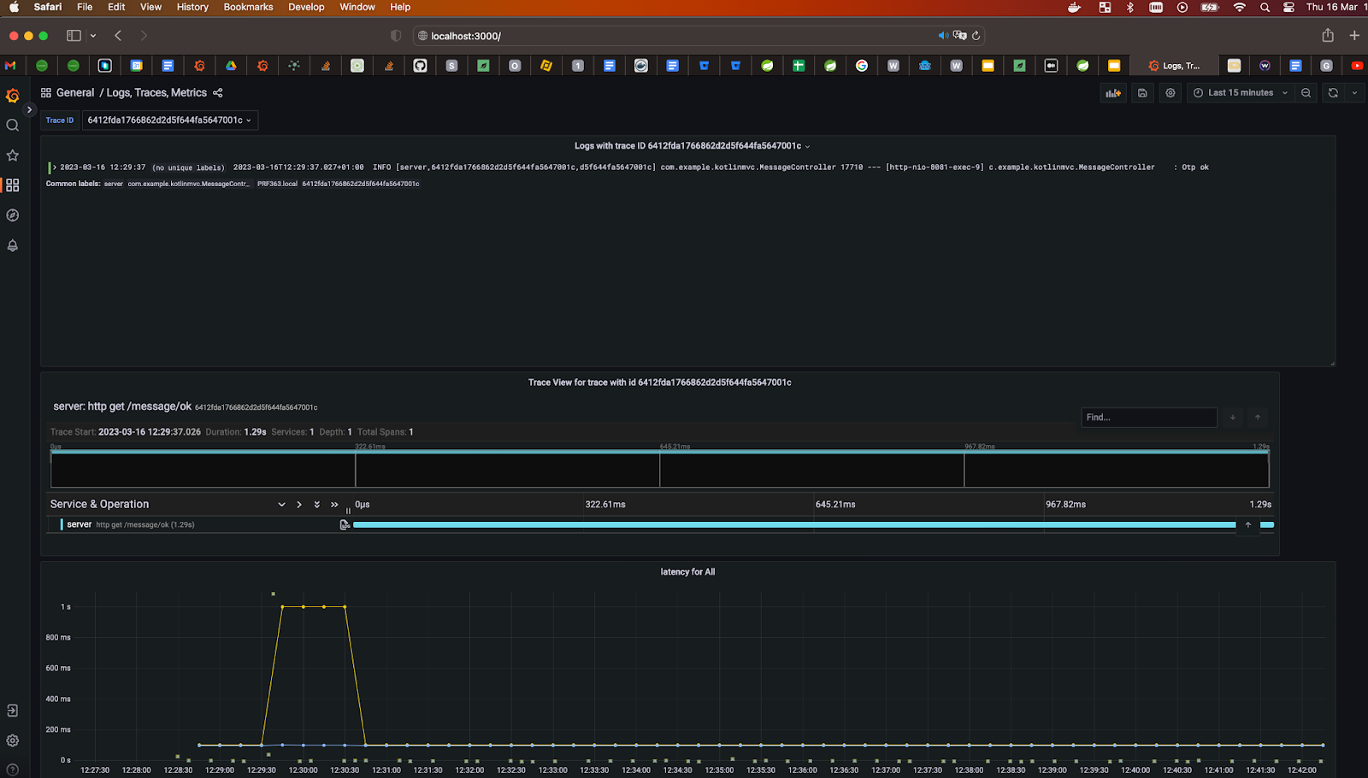Open the Alerting bell icon

coord(12,245)
